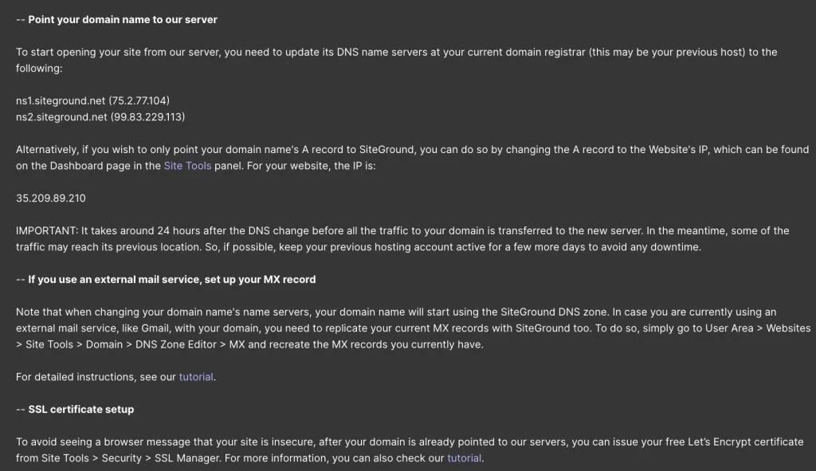
Task: Click the word "Alternatively" starting the A record paragraph
Action: coord(49,150)
